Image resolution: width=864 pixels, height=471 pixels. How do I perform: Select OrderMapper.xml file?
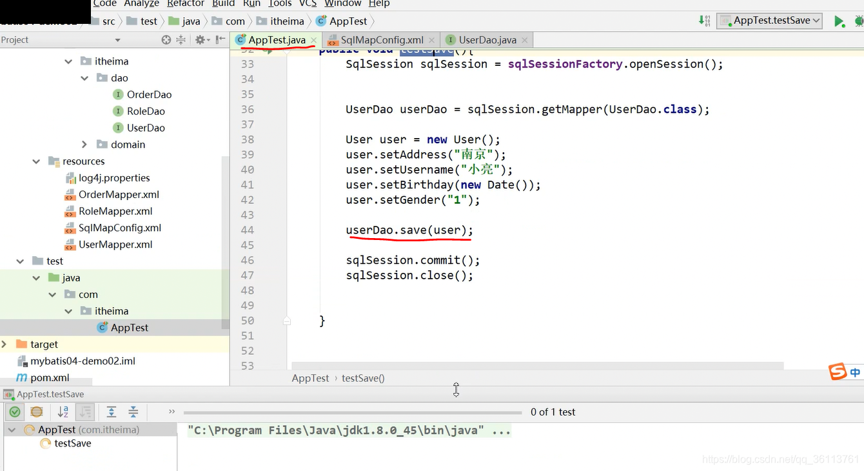tap(119, 195)
